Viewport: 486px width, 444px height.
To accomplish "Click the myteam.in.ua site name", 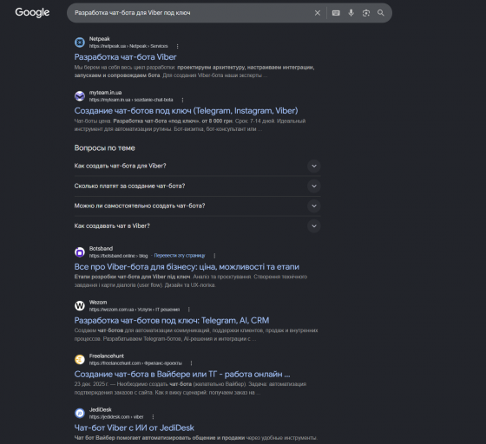I will point(105,93).
